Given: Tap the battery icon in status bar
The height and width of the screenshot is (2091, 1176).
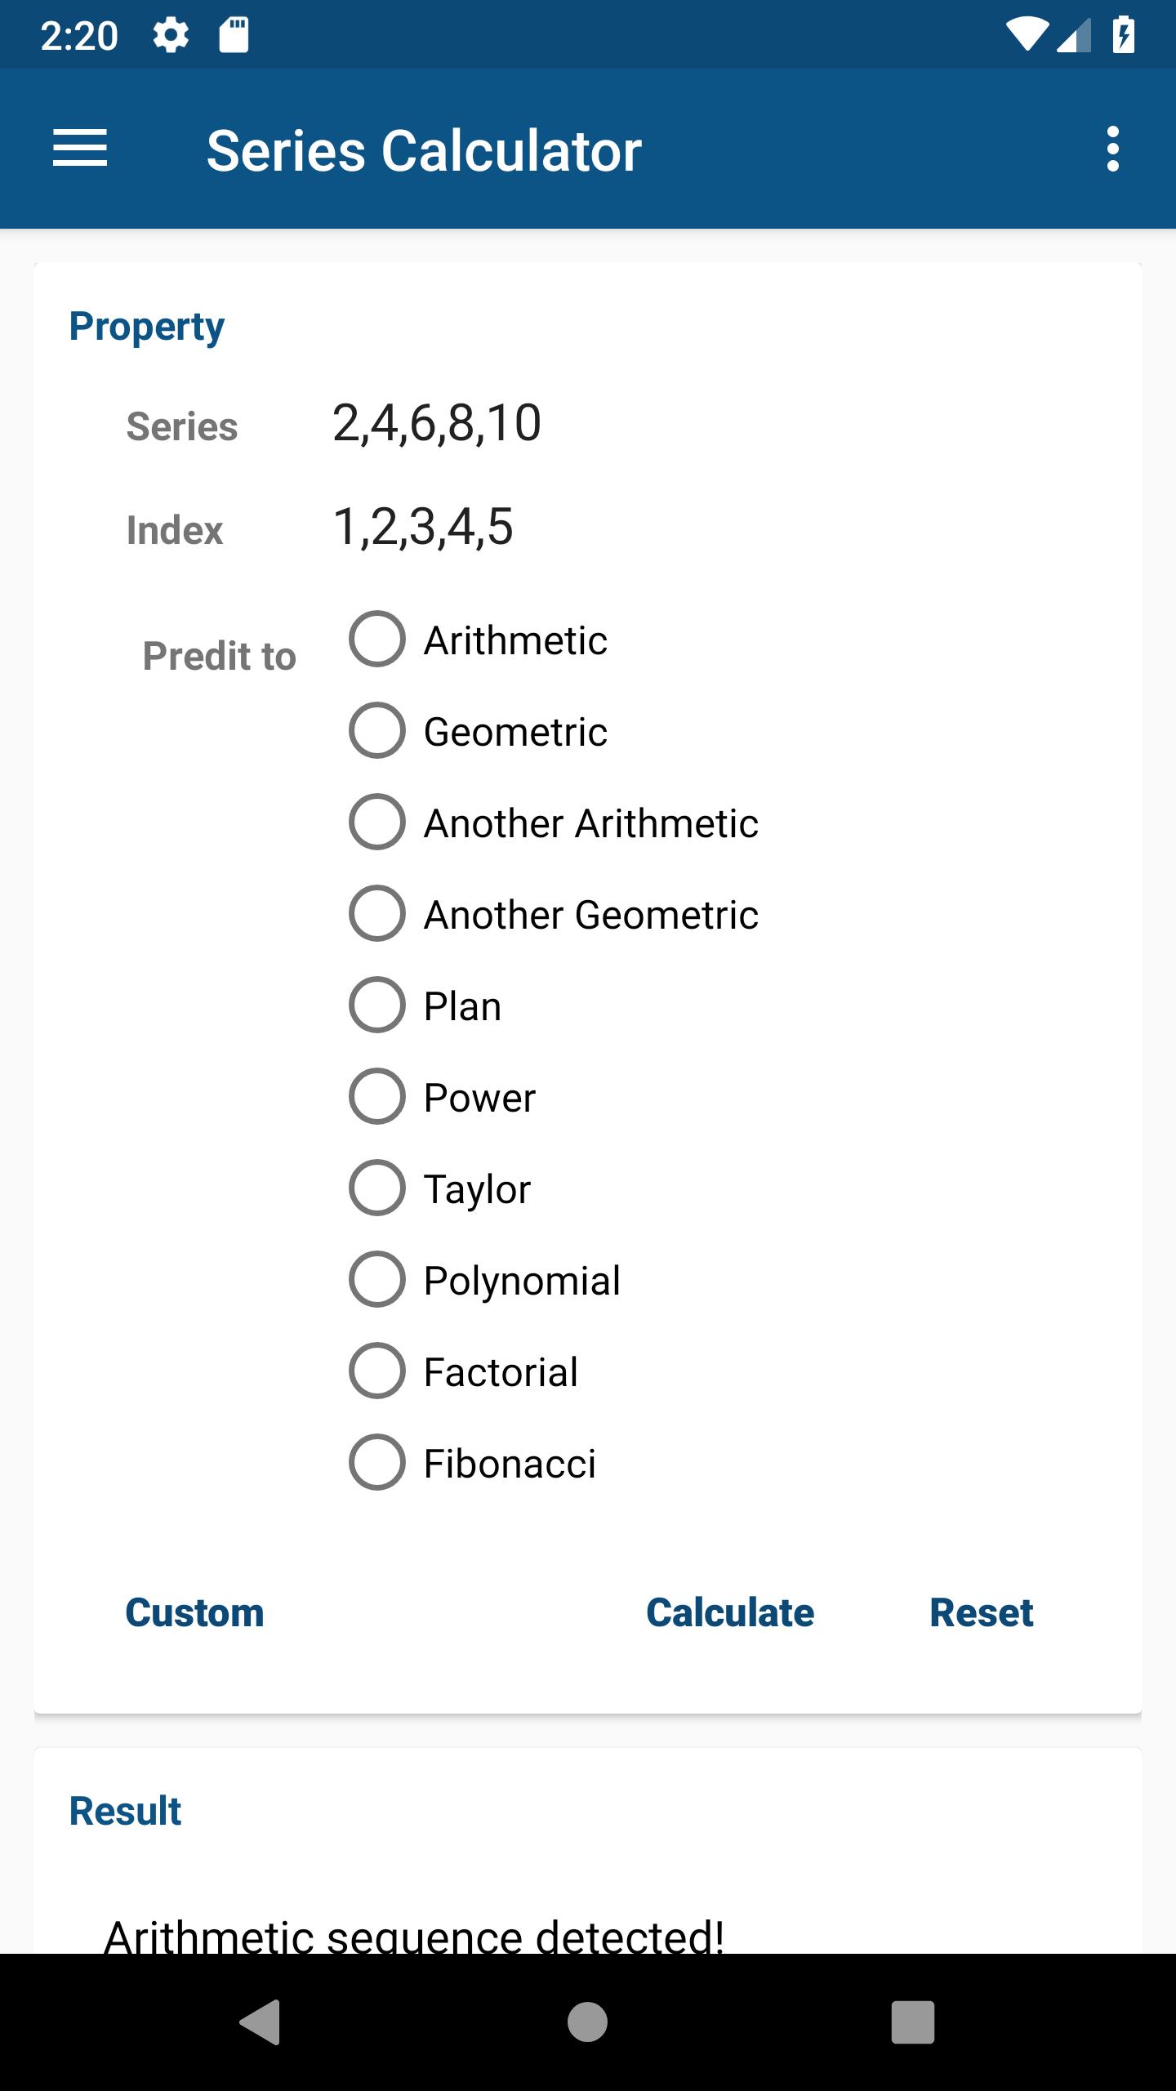Looking at the screenshot, I should (1124, 36).
